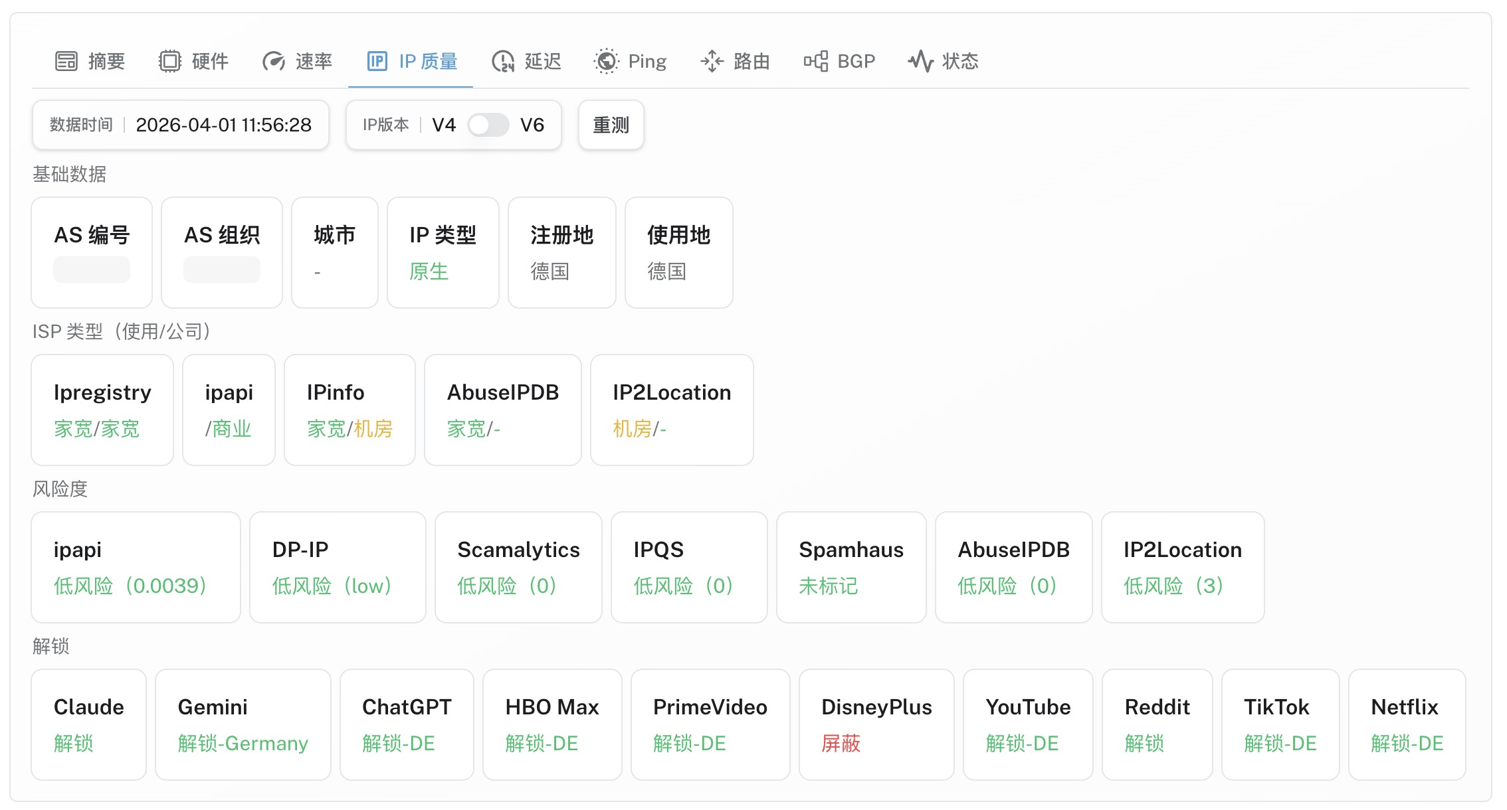Click the DP-IP value 低风险 (low)
Screen dimensions: 1507x810
[x=332, y=586]
